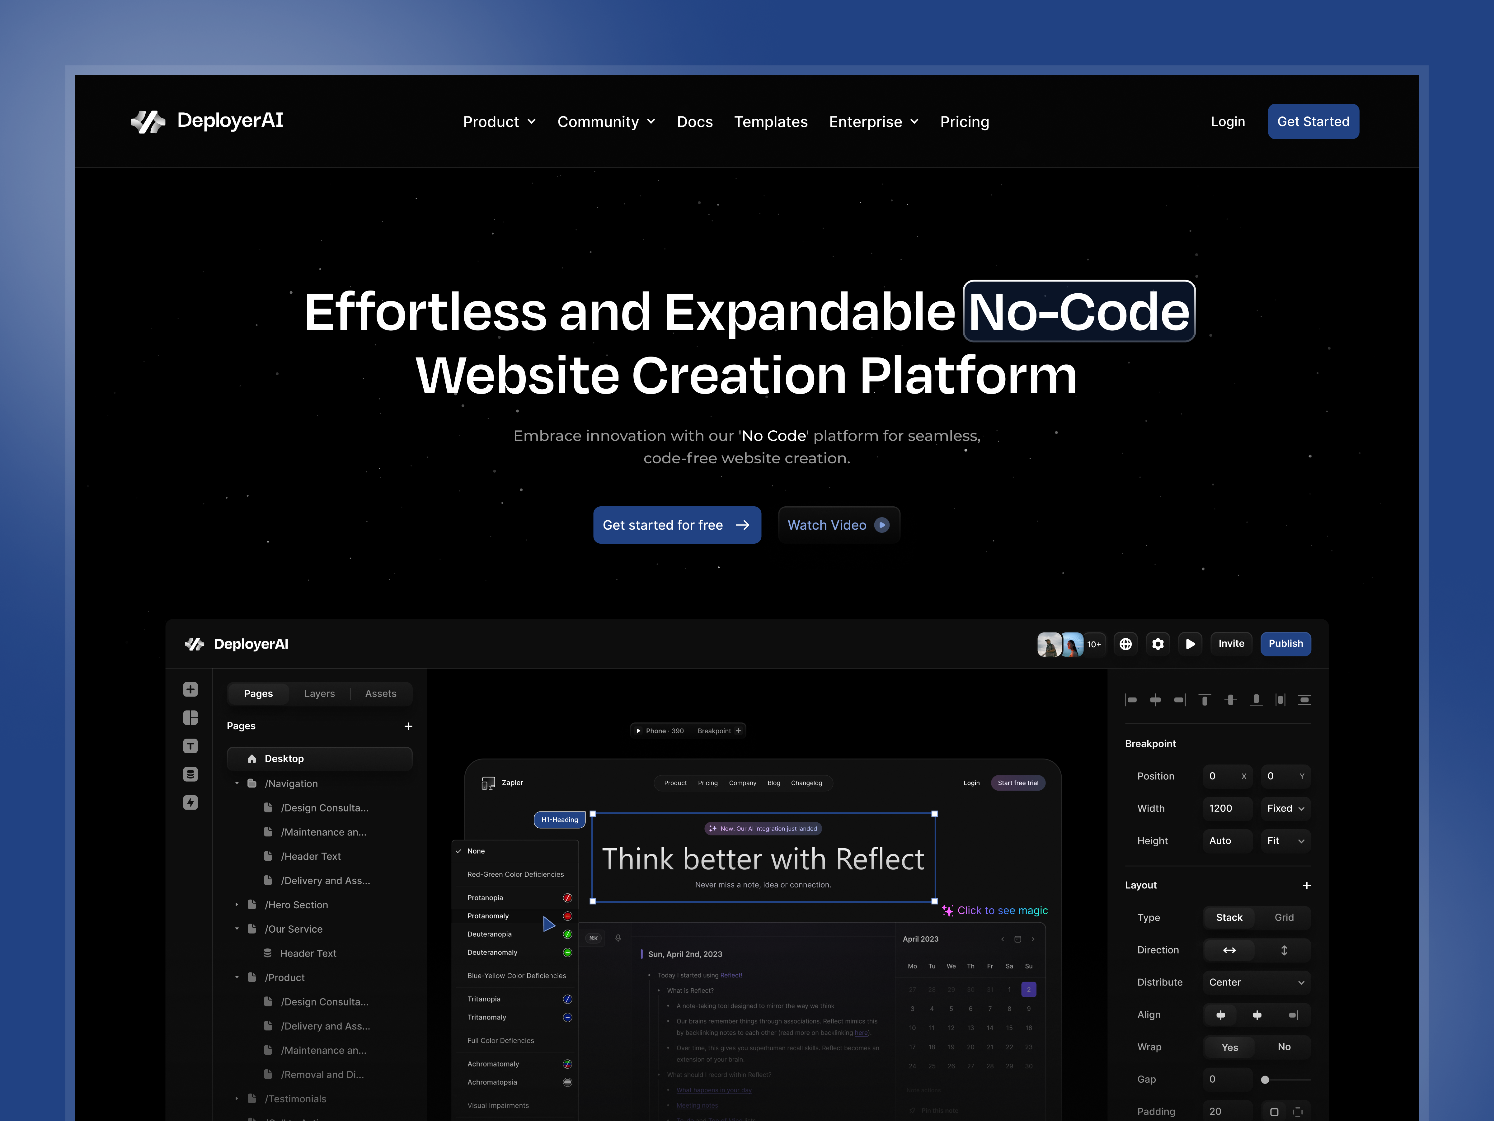
Task: Open the lightning actions icon in the sidebar
Action: tap(190, 803)
